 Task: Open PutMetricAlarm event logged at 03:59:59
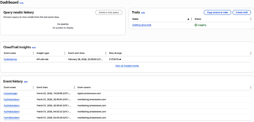coord(11,118)
